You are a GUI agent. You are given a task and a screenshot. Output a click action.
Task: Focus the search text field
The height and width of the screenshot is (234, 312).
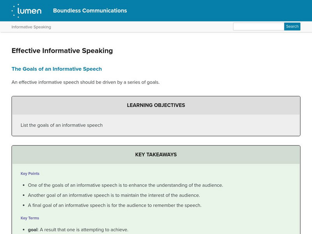258,27
